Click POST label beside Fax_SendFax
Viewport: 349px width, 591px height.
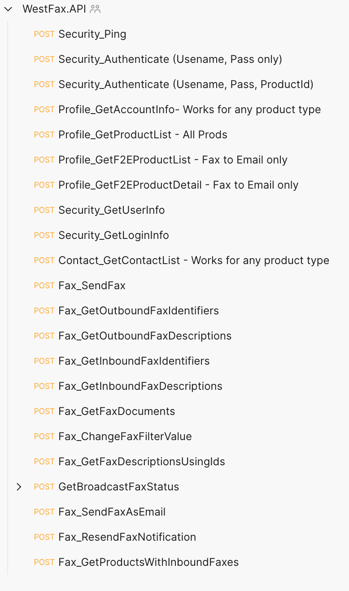pyautogui.click(x=44, y=286)
